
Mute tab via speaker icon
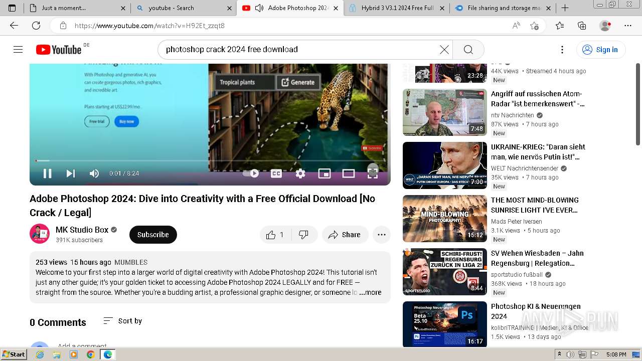click(x=259, y=8)
